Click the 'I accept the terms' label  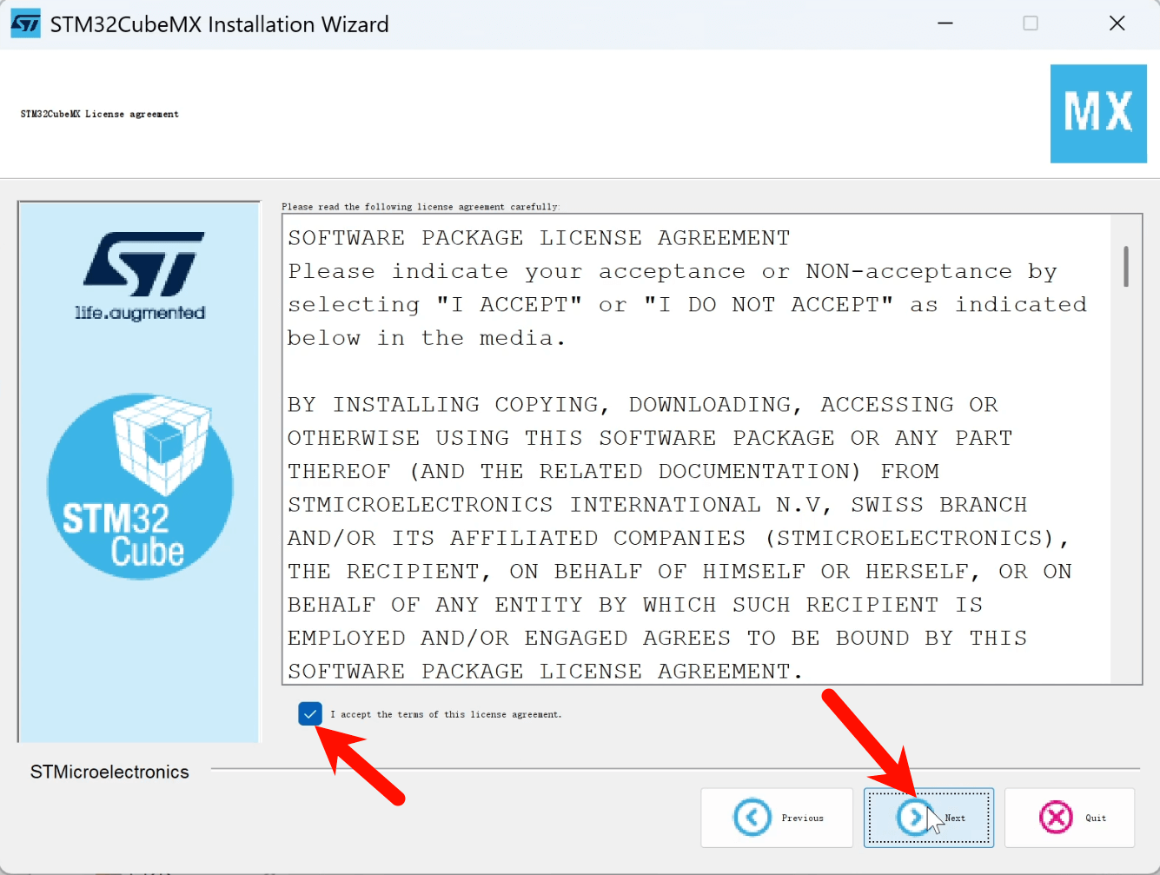click(446, 715)
